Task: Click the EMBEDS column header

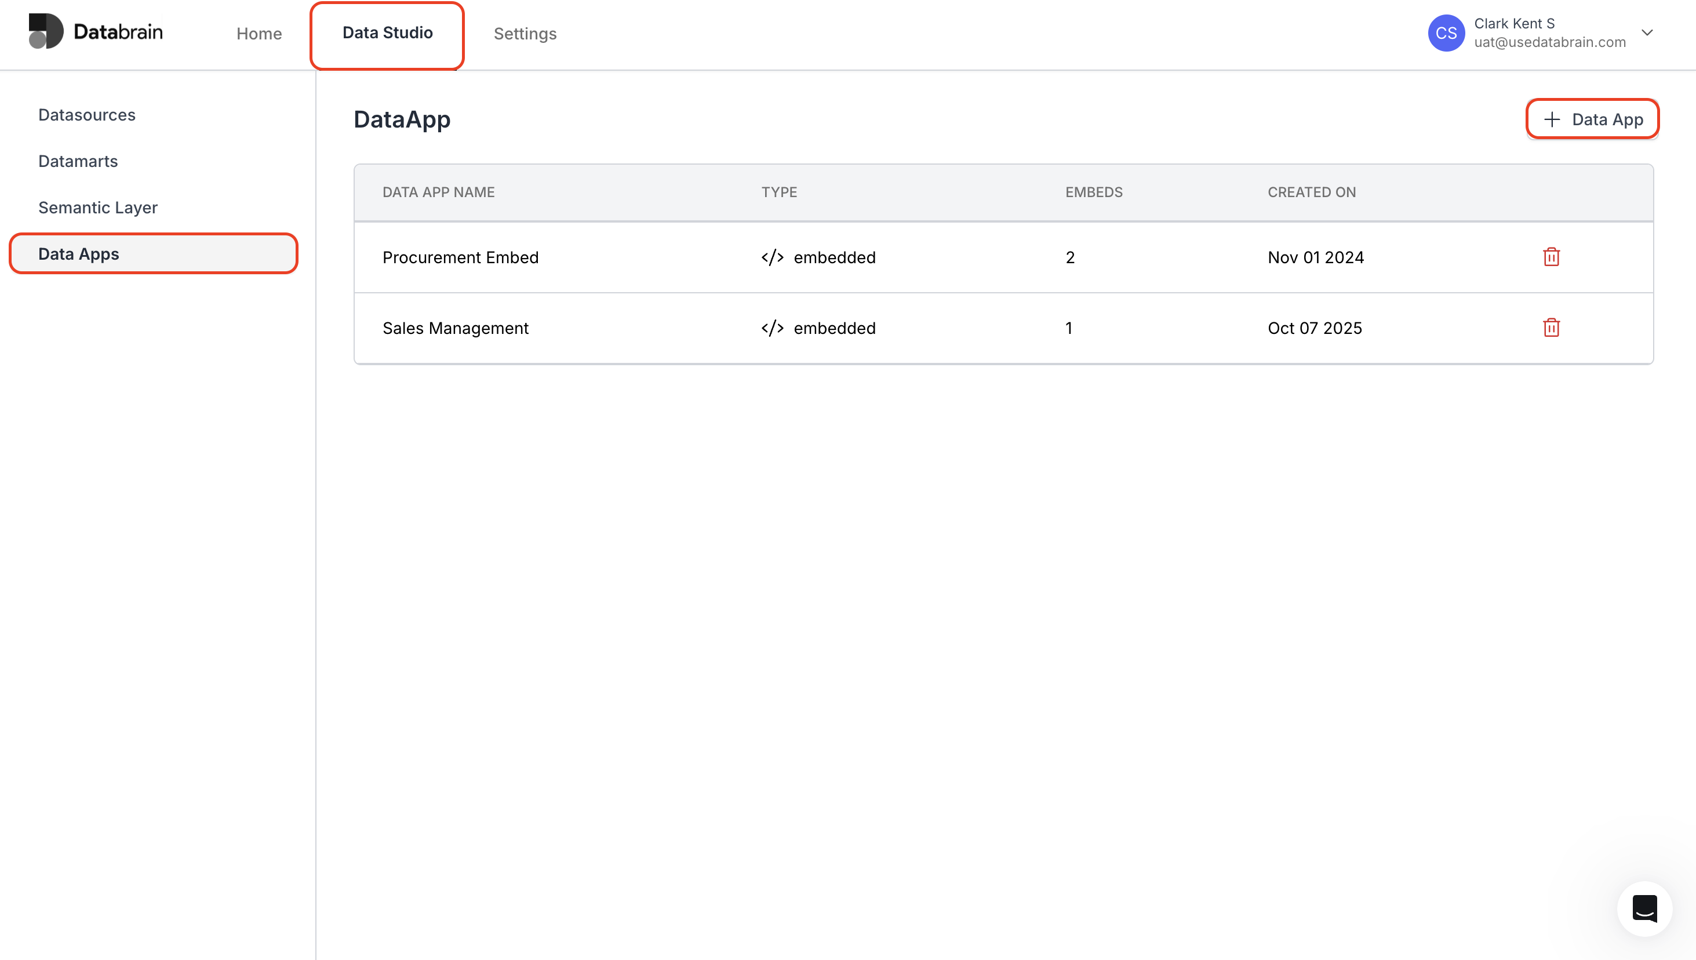Action: tap(1094, 192)
